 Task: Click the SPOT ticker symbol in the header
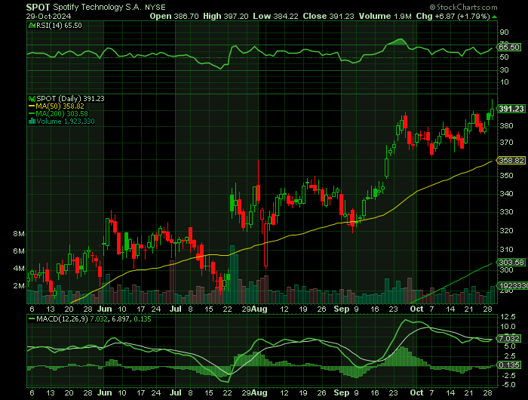point(38,7)
